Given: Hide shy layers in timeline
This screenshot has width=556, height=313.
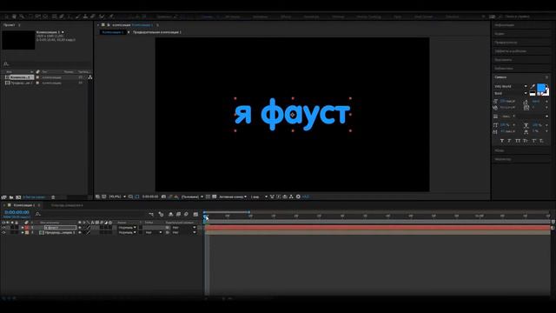Looking at the screenshot, I should pyautogui.click(x=170, y=215).
